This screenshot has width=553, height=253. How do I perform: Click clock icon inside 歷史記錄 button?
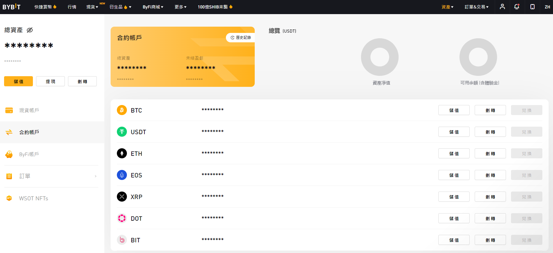(232, 38)
